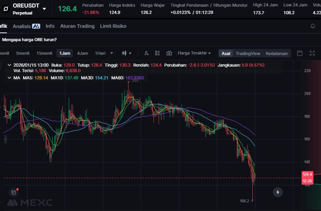Switch chart view to TradingView
This screenshot has width=321, height=211.
[x=248, y=53]
